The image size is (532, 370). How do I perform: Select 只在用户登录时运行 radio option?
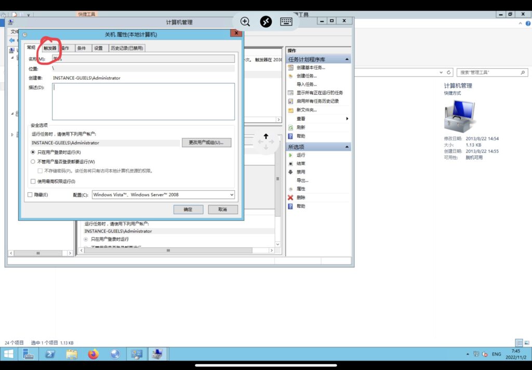[x=33, y=152]
